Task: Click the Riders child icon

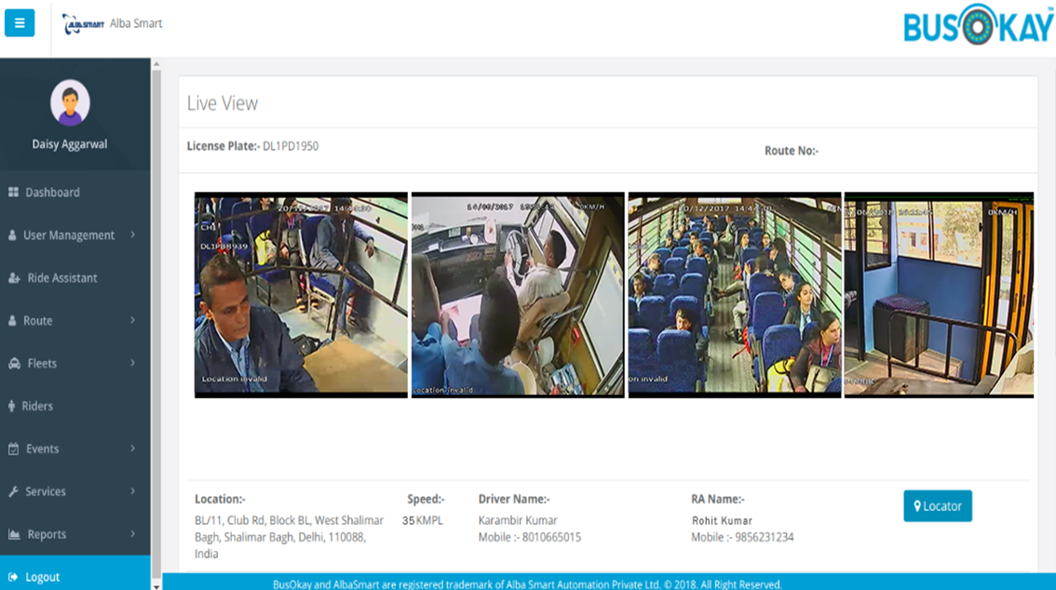Action: coord(12,407)
